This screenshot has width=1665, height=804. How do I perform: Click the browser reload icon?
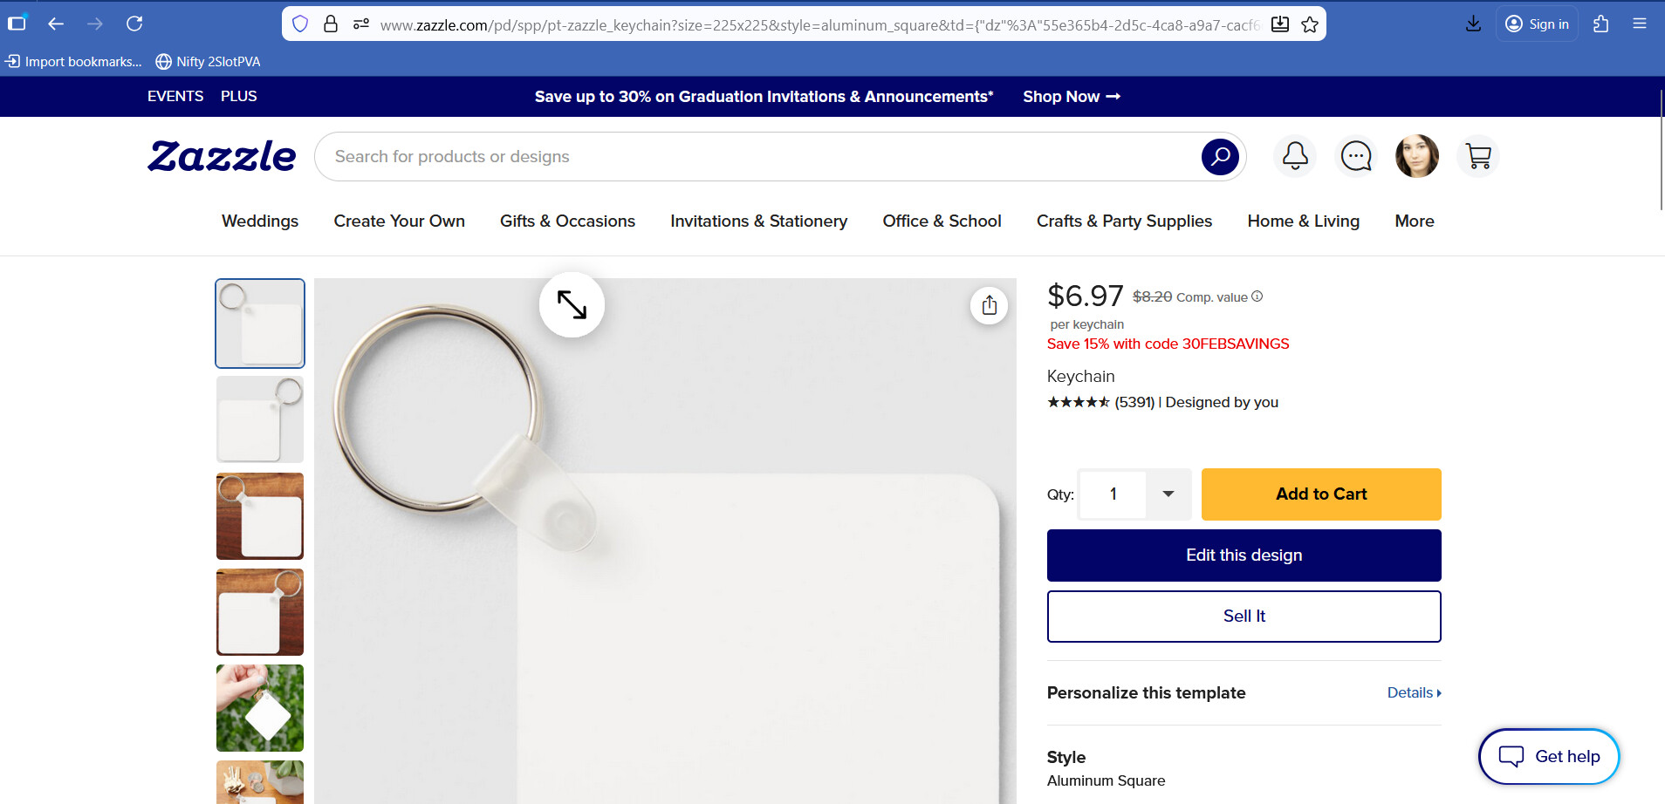pyautogui.click(x=134, y=24)
